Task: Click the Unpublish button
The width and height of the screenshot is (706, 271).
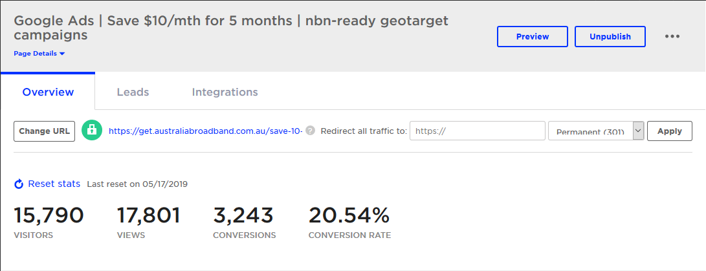Action: pos(610,37)
